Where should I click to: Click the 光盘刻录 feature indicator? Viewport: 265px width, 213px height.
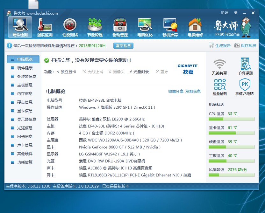tap(139, 72)
